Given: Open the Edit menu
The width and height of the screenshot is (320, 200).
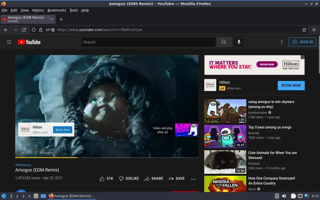Looking at the screenshot, I should pyautogui.click(x=14, y=10).
